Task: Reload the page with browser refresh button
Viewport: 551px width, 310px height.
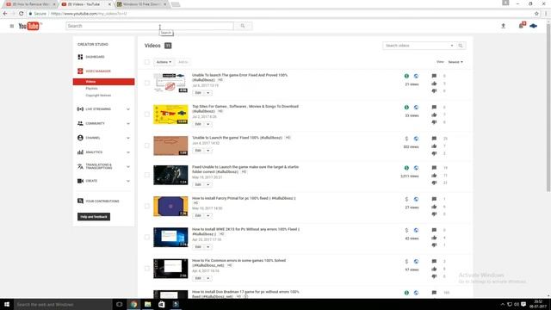Action: click(21, 14)
